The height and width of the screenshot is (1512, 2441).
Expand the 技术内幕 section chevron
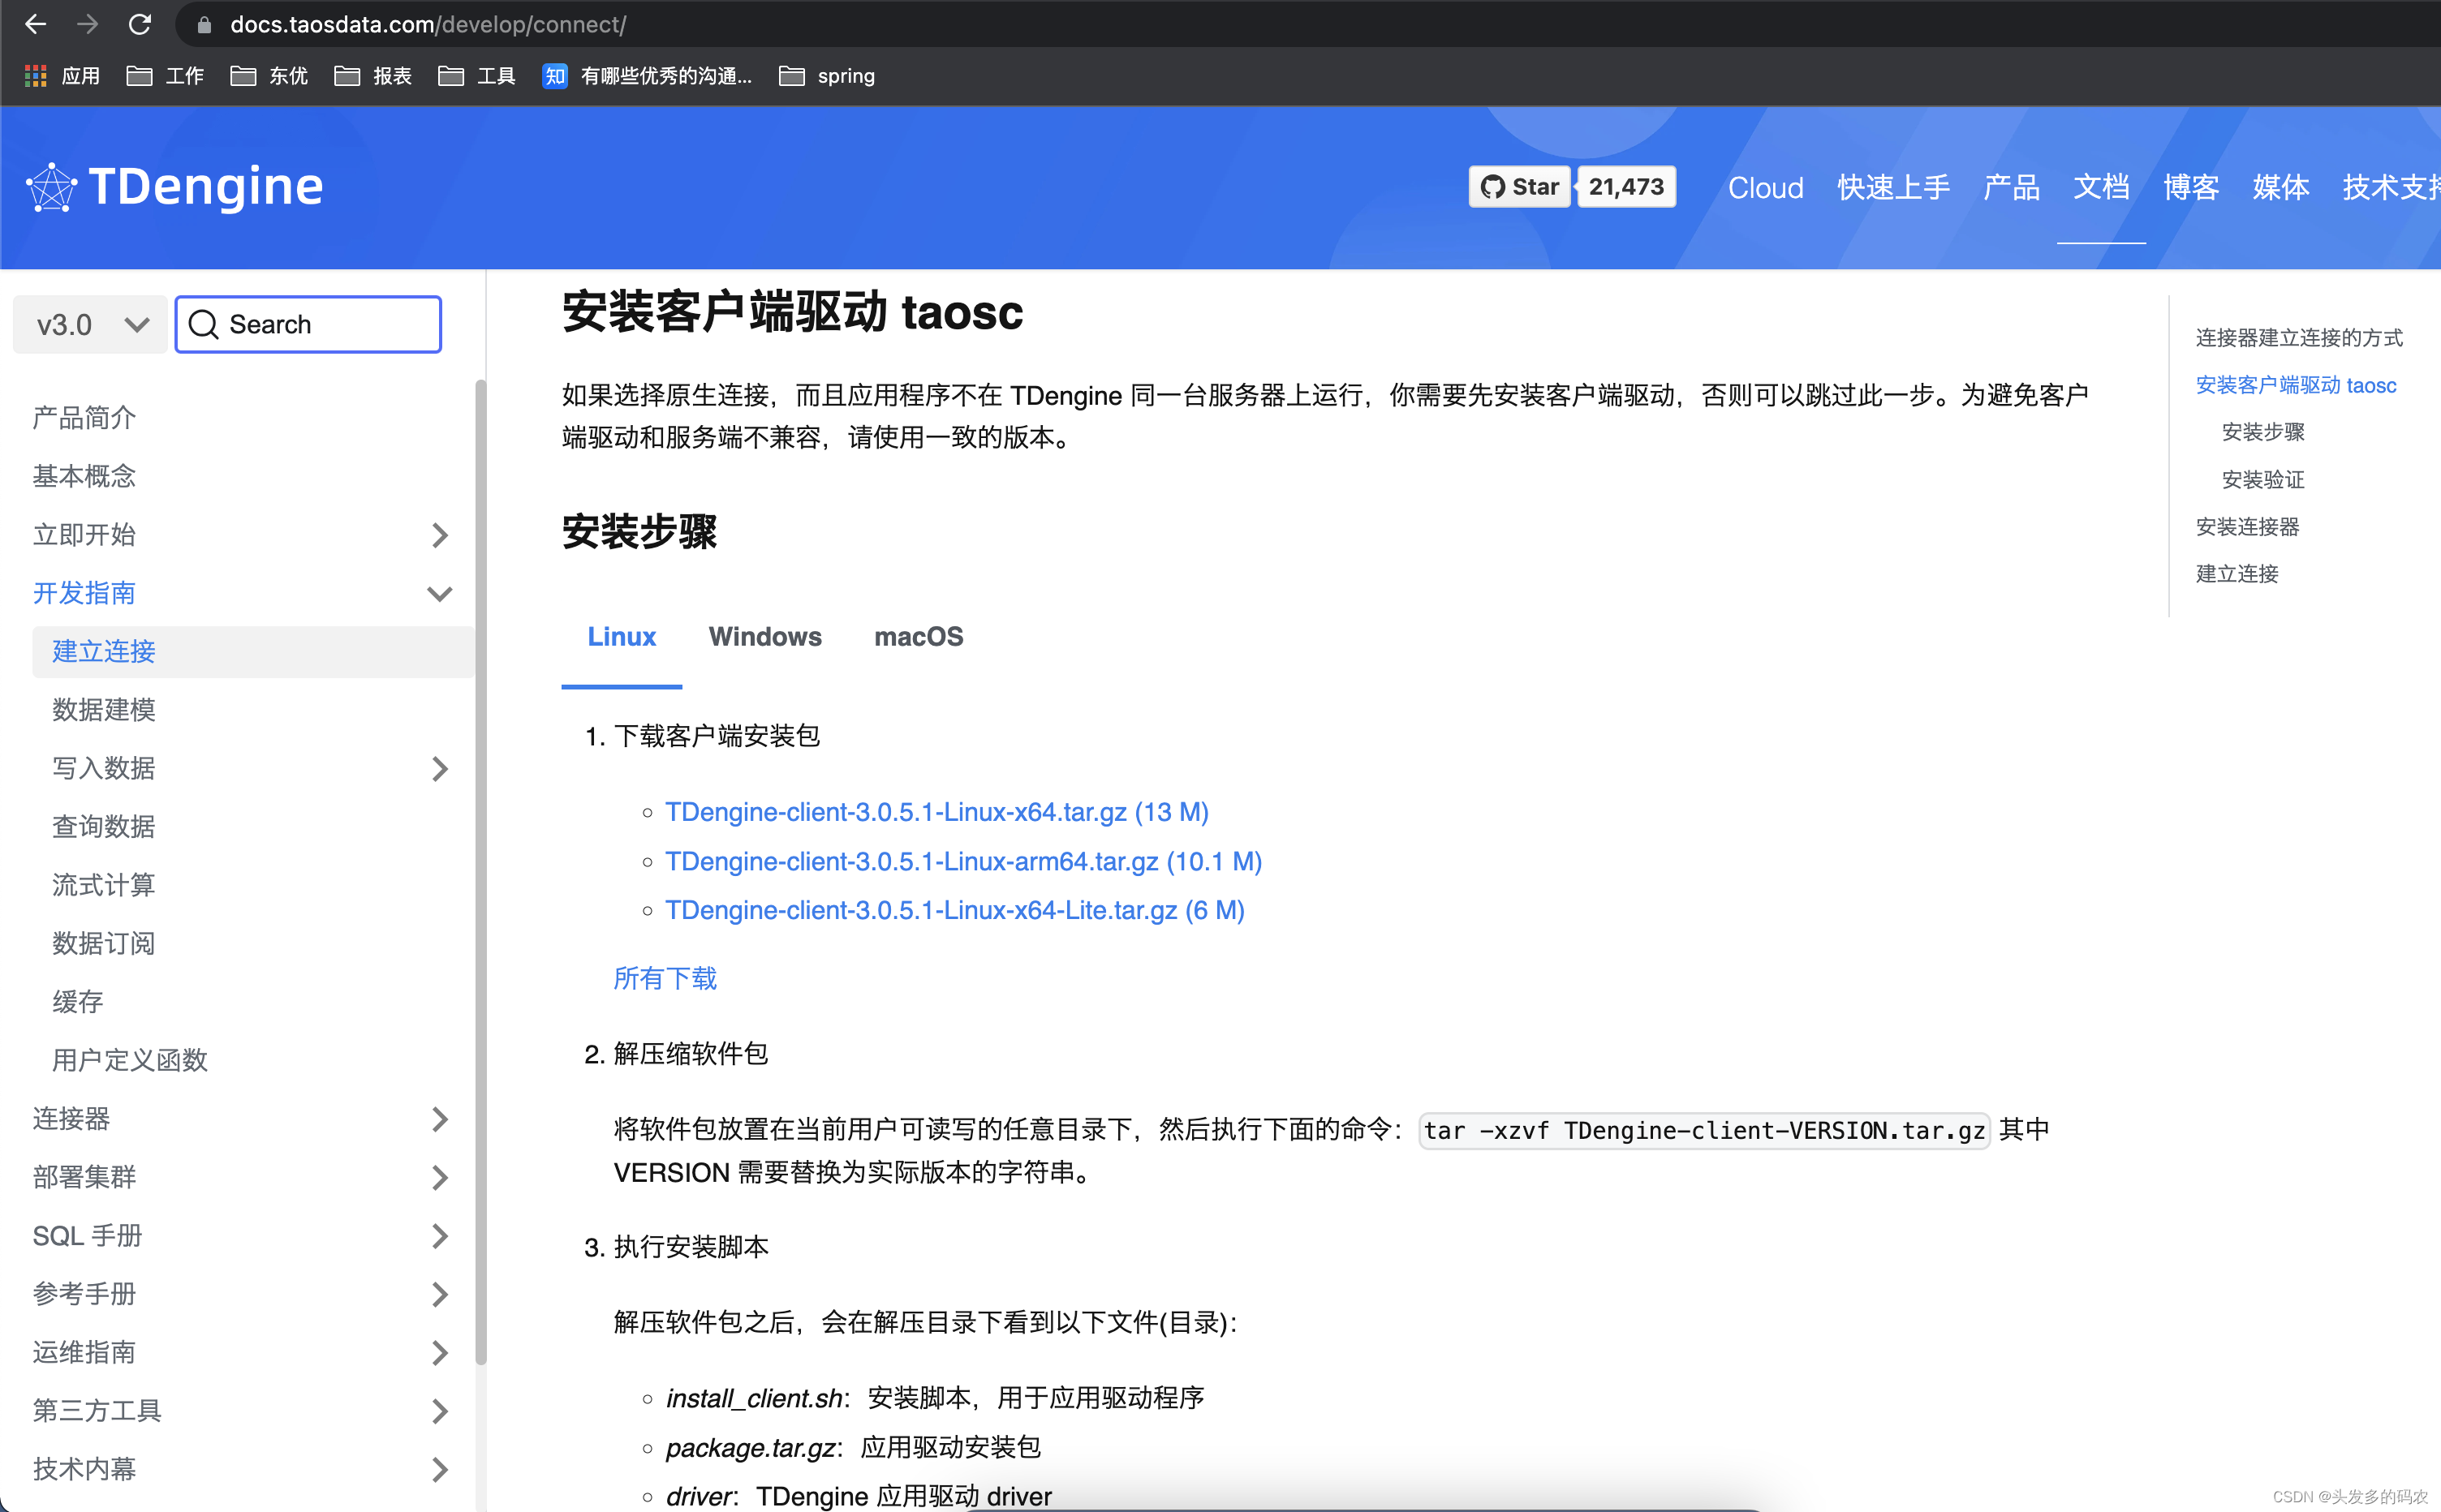coord(440,1469)
